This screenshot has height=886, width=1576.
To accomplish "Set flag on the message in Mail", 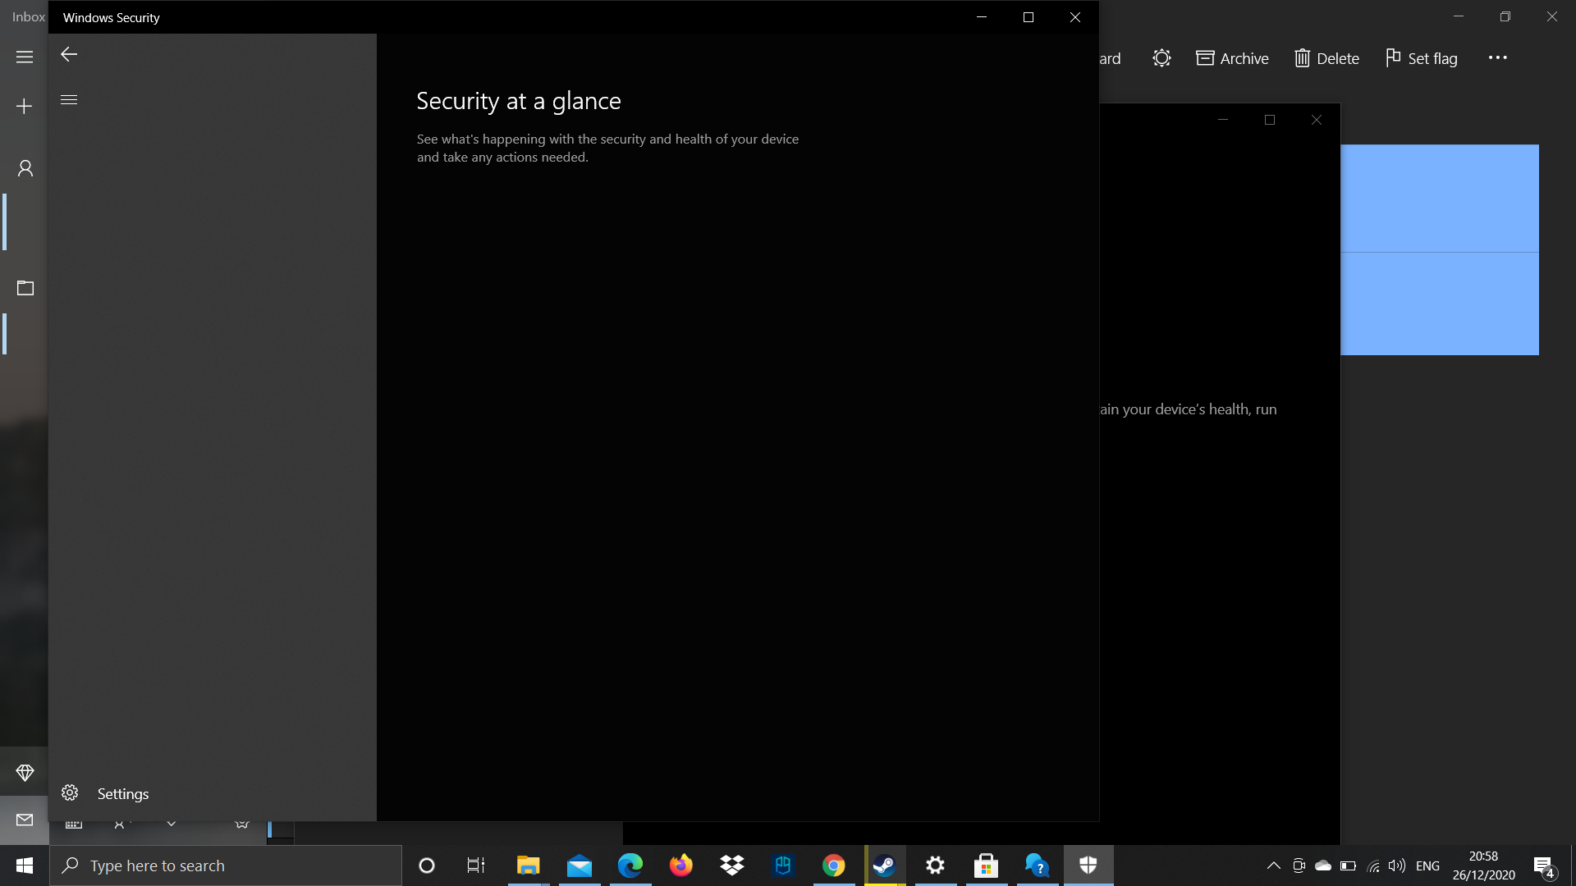I will [x=1422, y=58].
